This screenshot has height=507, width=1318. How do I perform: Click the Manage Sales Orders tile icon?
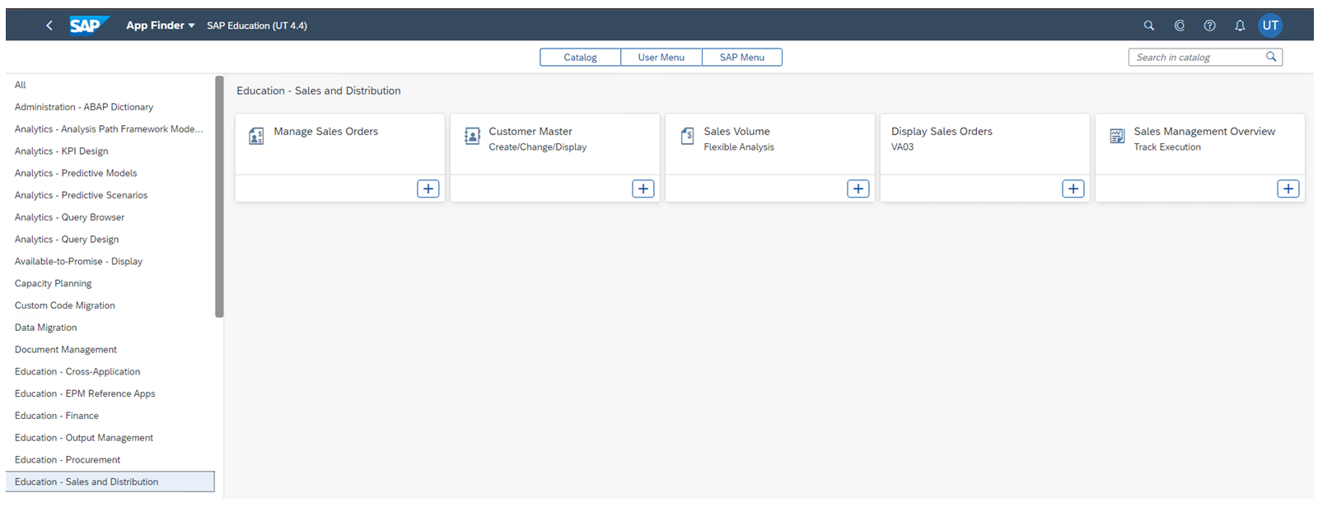(x=256, y=136)
